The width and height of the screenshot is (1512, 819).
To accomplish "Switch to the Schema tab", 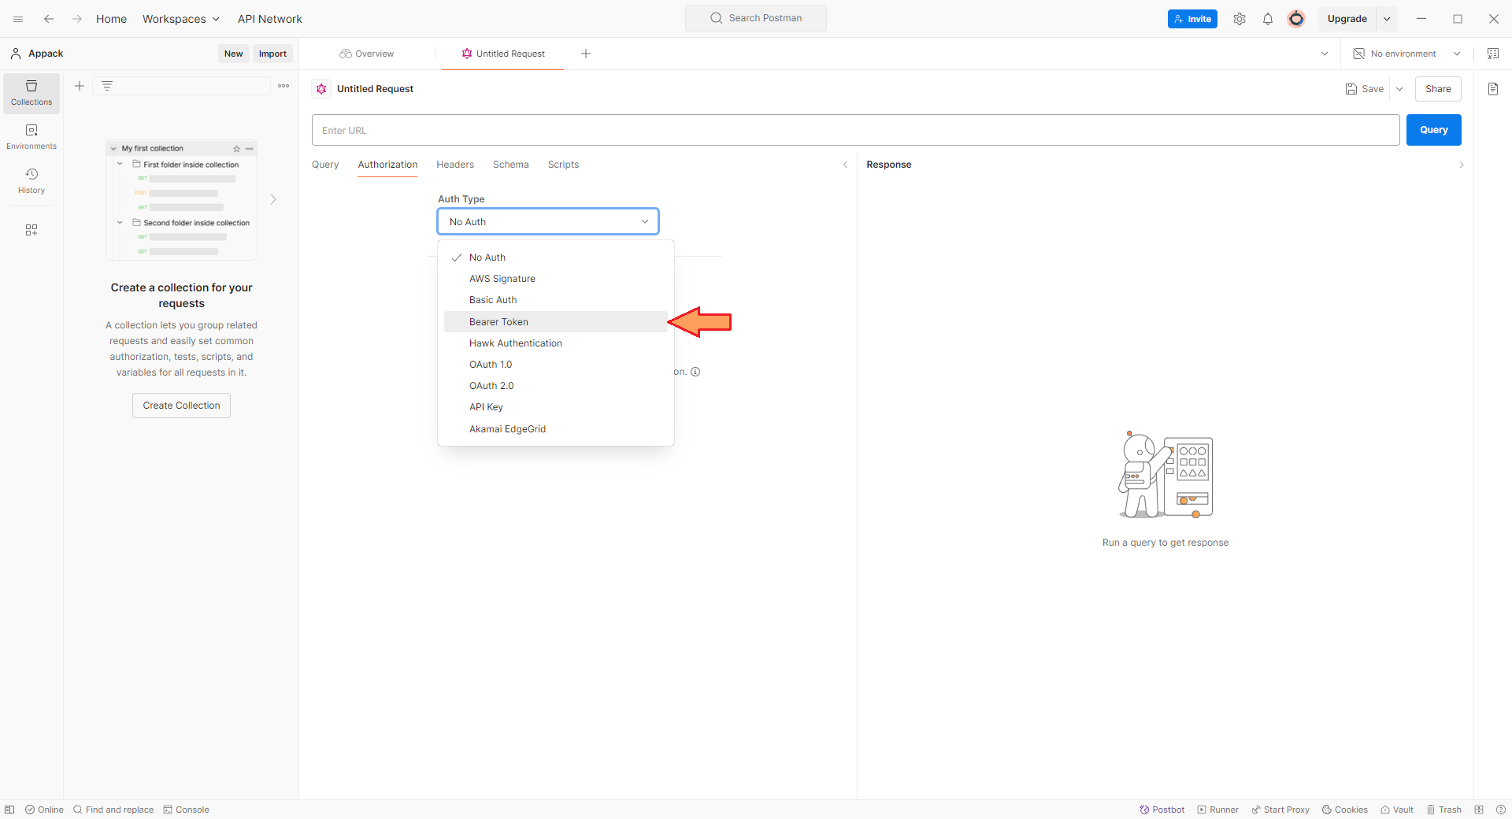I will point(511,165).
